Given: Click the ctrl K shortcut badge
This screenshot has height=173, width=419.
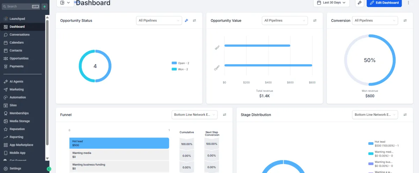Looking at the screenshot, I should (35, 7).
